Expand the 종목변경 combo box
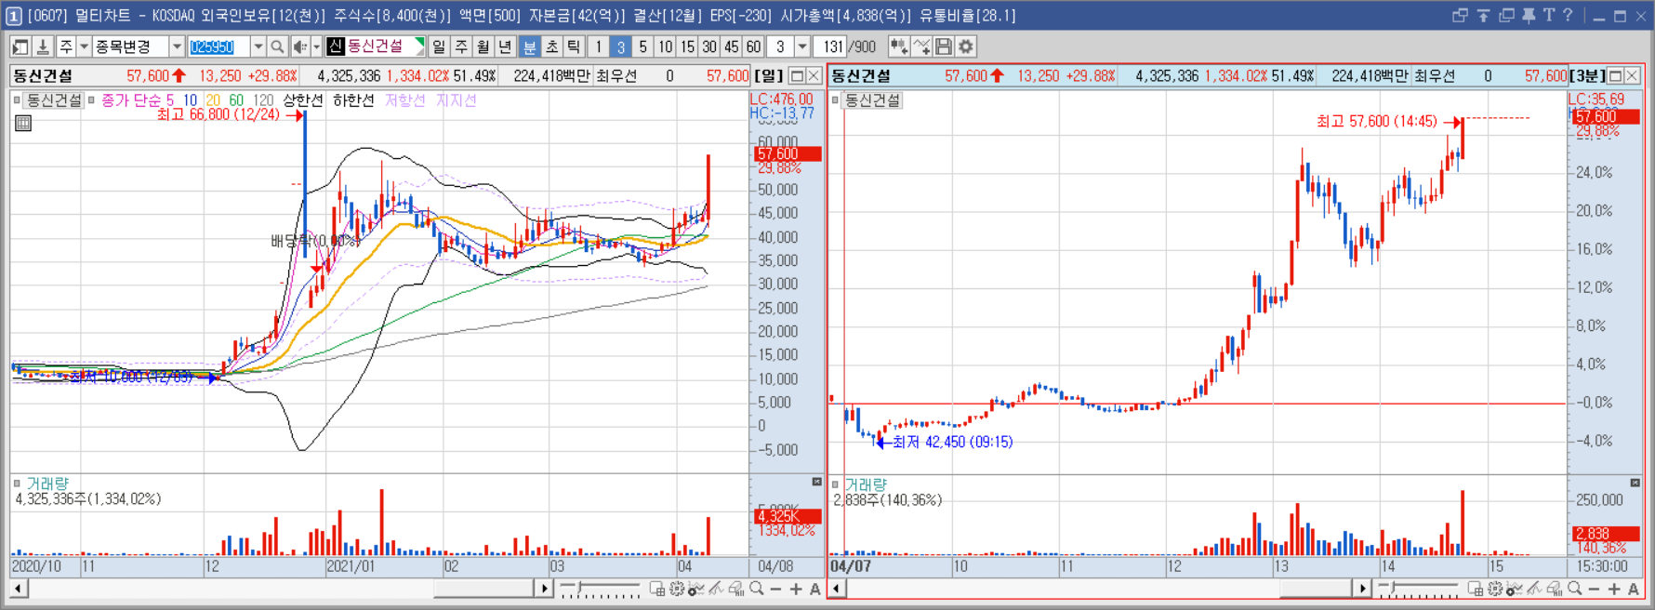The height and width of the screenshot is (610, 1655). [138, 46]
